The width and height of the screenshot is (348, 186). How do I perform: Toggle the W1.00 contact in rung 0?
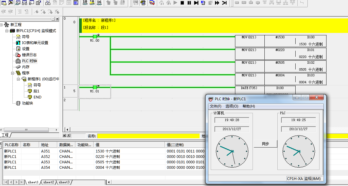95,37
